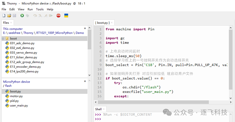Viewport: 235px width, 122px height.
Task: Start debugging with the bug icon
Action: click(27, 16)
